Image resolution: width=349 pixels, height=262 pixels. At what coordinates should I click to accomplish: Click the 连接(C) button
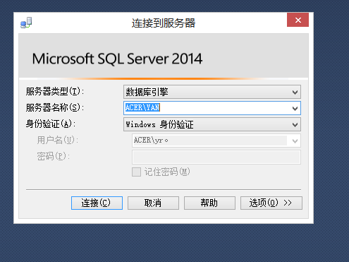[97, 203]
